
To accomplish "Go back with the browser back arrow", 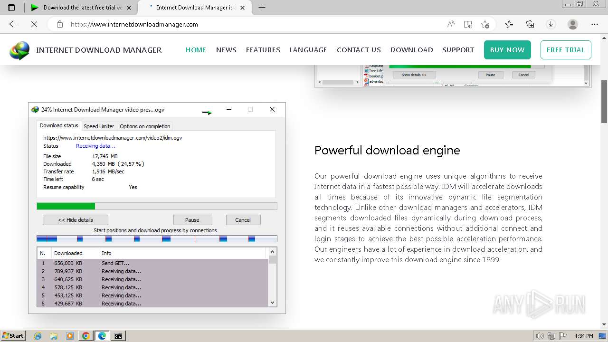I will [13, 24].
